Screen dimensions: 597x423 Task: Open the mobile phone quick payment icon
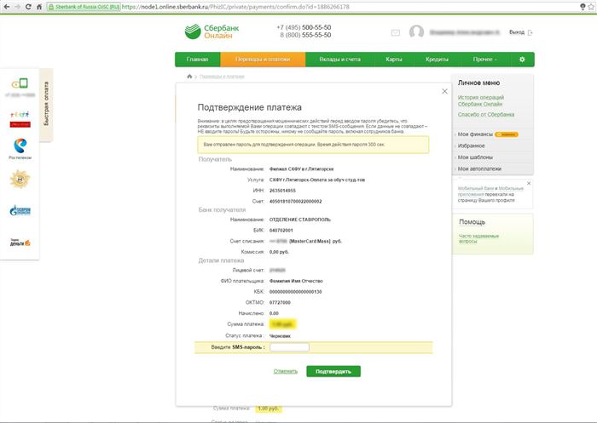click(x=20, y=83)
